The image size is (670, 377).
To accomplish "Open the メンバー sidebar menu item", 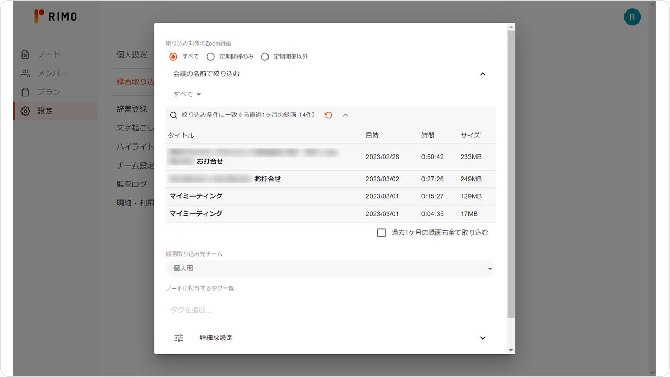I will click(x=55, y=73).
